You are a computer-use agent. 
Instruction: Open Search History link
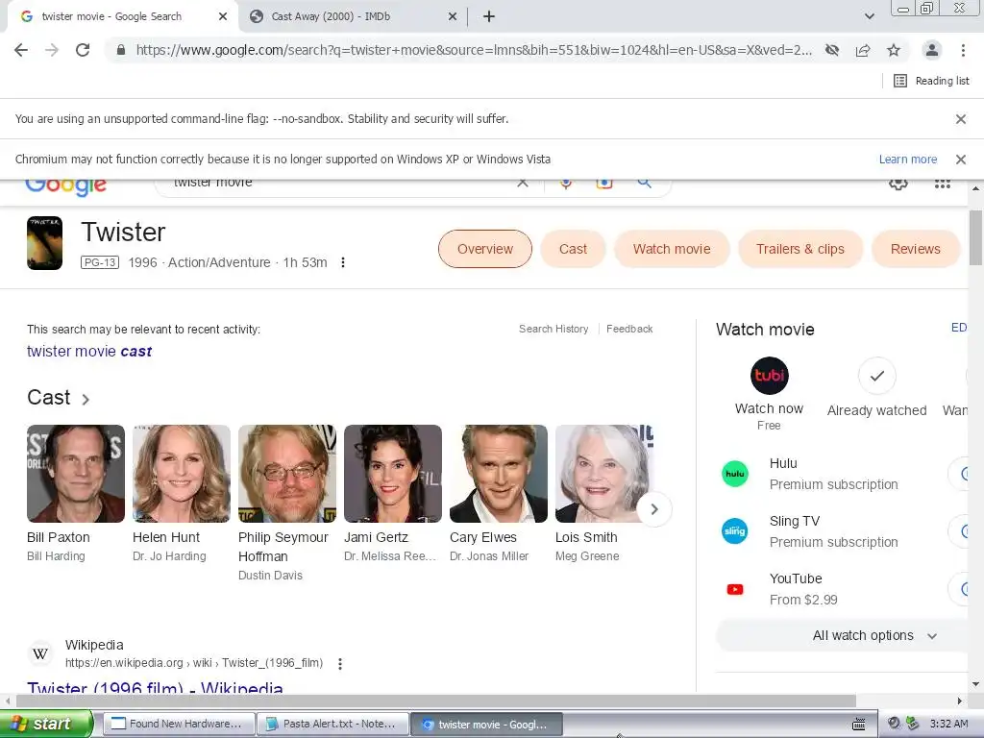[553, 329]
